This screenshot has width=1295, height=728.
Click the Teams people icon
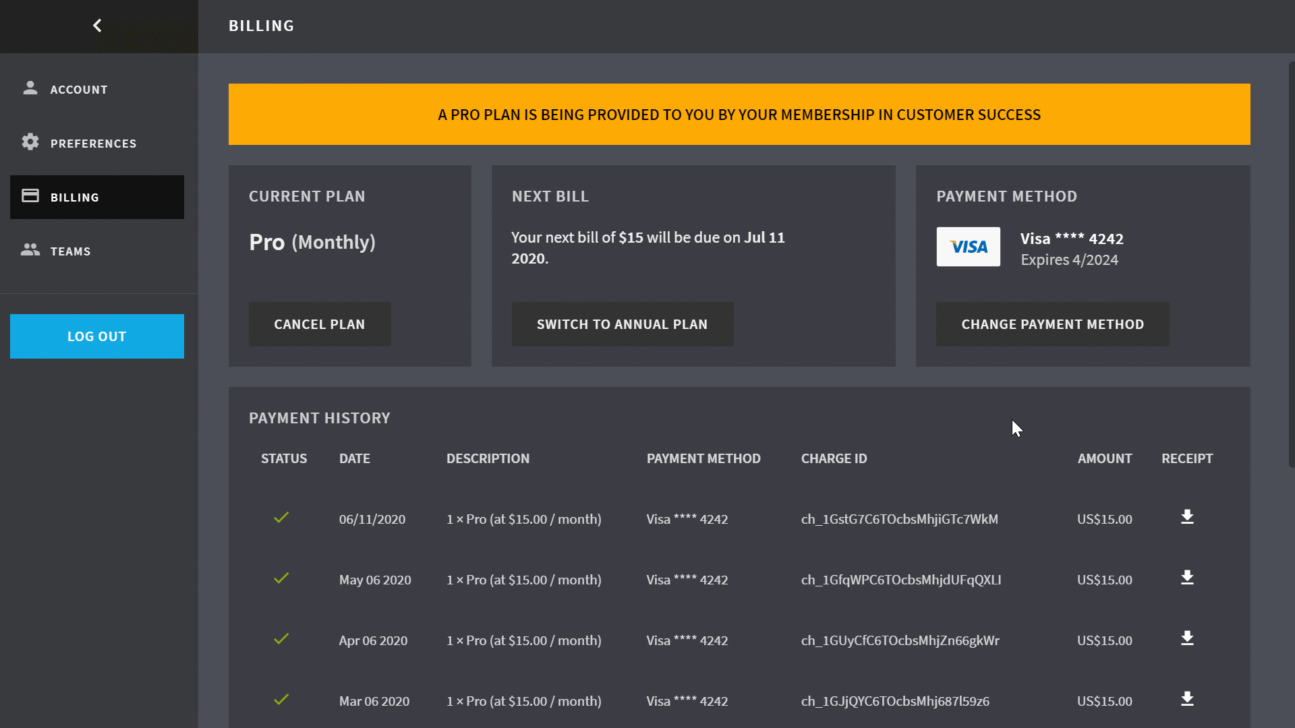click(x=30, y=250)
